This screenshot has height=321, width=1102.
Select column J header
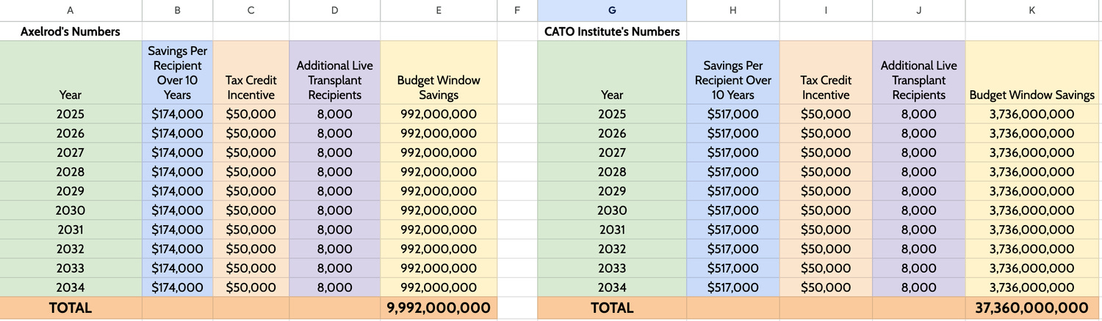(x=918, y=10)
